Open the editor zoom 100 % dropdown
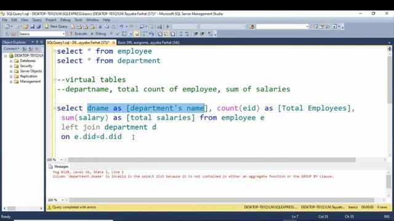Viewport: 394px width, 221px height. [x=62, y=160]
